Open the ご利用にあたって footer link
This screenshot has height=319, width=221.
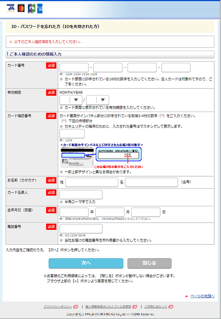[156, 306]
